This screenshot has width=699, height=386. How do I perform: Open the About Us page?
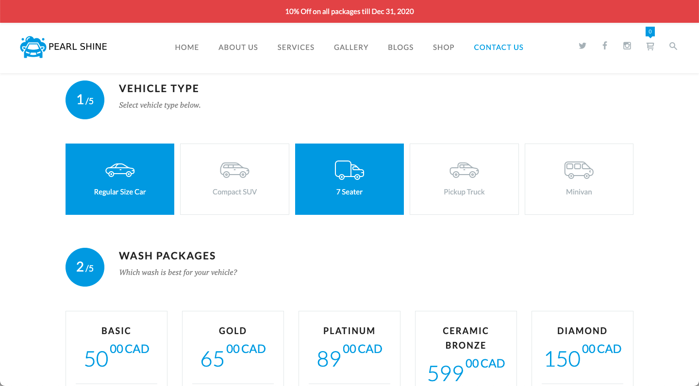pyautogui.click(x=238, y=48)
